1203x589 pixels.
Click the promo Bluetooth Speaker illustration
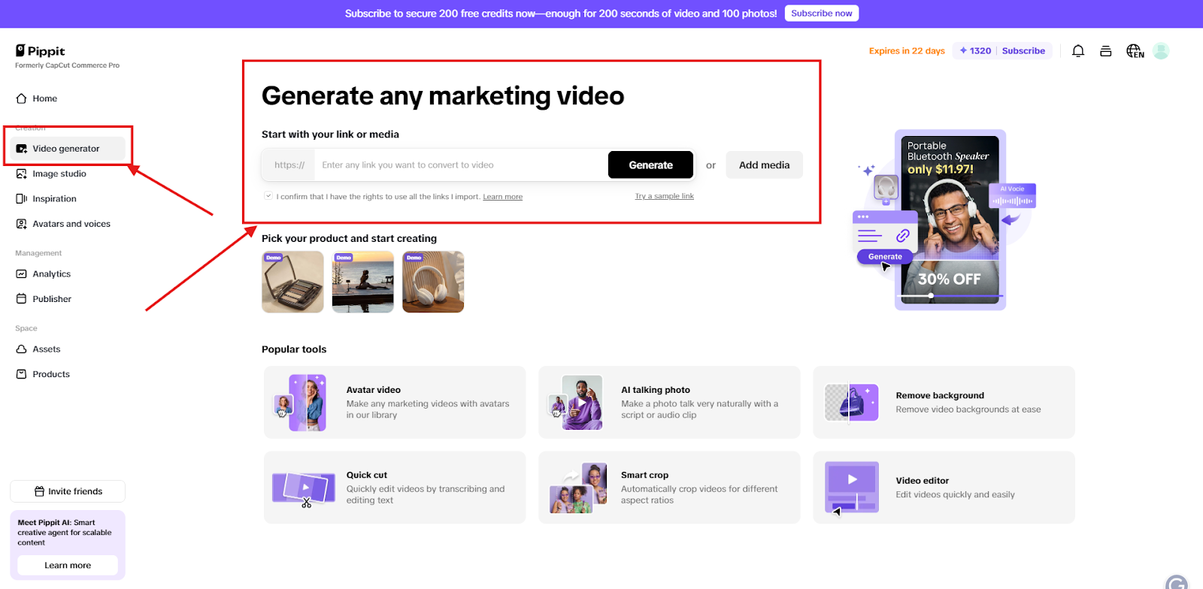click(947, 220)
